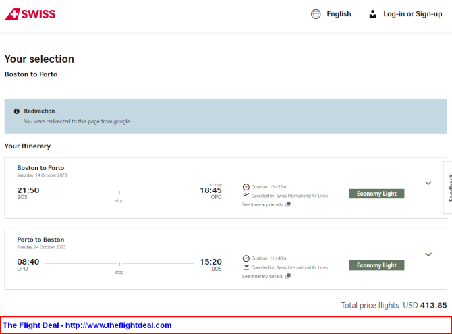Click departure time 21:50

28,190
